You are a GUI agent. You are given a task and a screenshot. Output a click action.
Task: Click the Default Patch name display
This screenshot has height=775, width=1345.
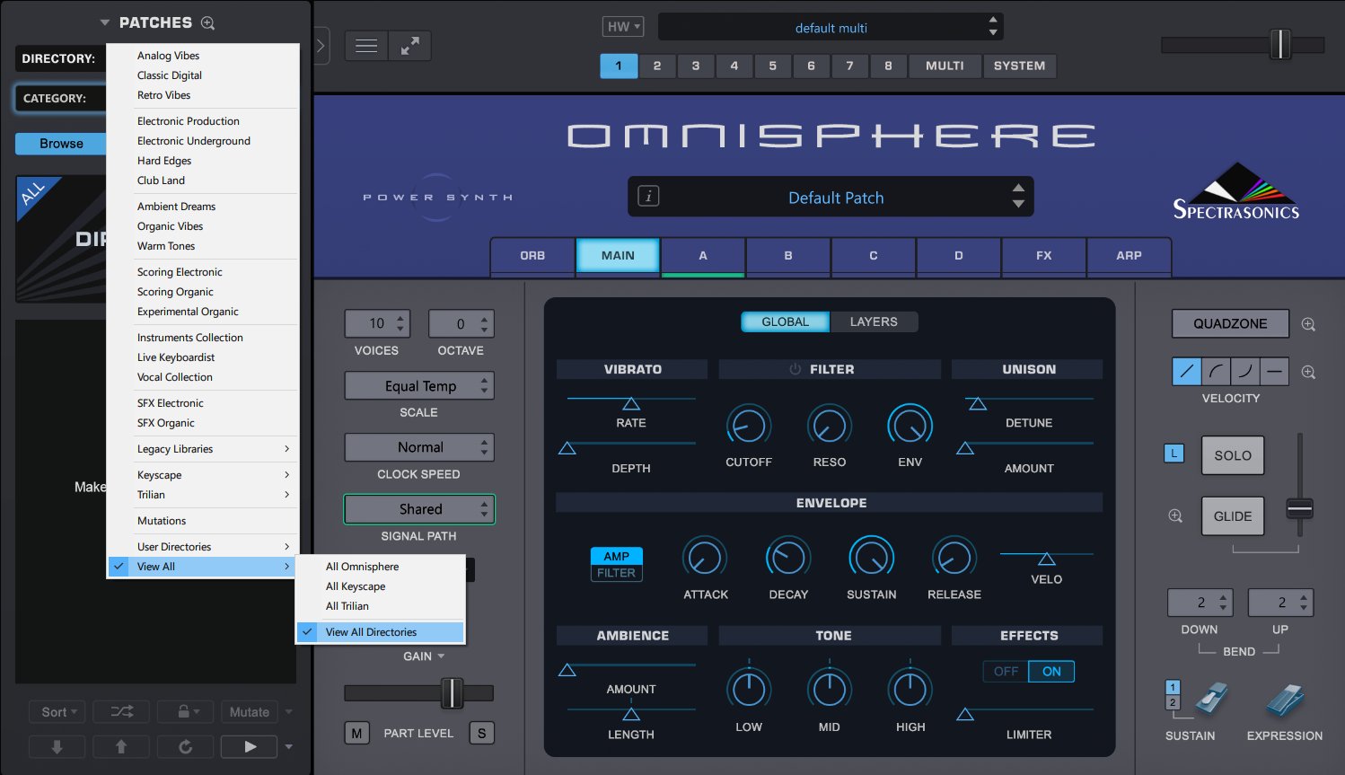836,198
